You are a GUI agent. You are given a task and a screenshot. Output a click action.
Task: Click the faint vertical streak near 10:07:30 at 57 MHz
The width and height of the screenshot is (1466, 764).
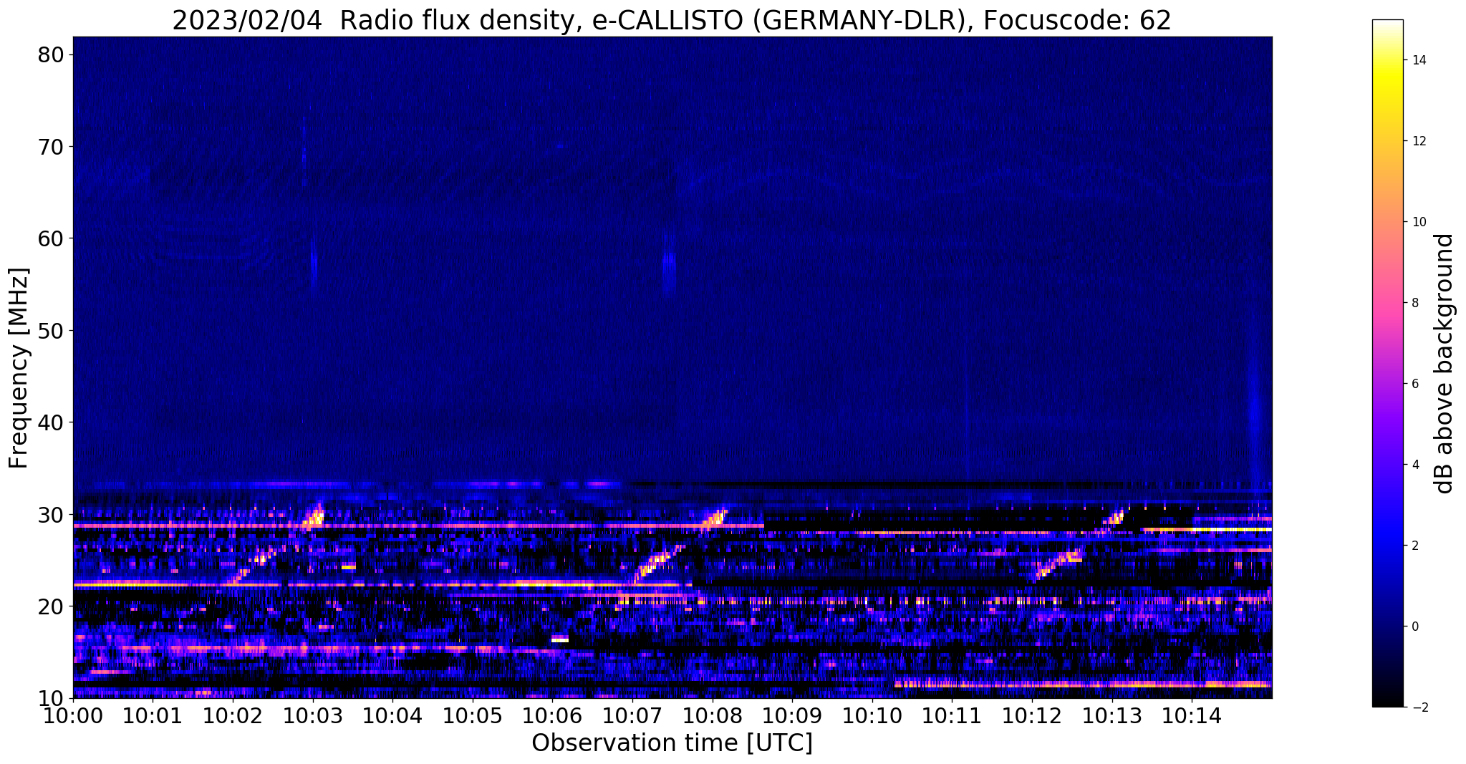click(669, 261)
